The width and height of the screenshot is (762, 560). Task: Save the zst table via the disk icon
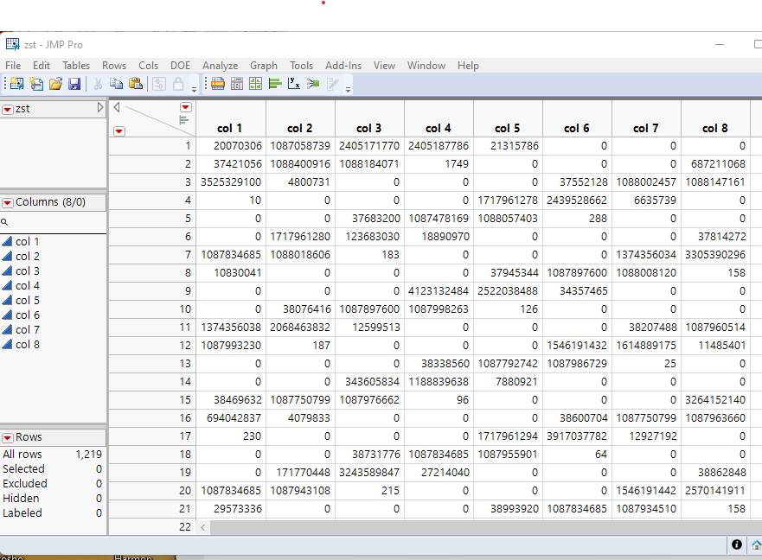pos(74,83)
